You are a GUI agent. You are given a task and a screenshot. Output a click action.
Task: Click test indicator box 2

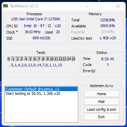click(18, 59)
